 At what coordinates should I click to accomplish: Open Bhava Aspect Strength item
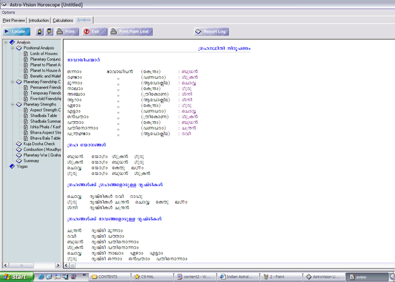point(45,133)
